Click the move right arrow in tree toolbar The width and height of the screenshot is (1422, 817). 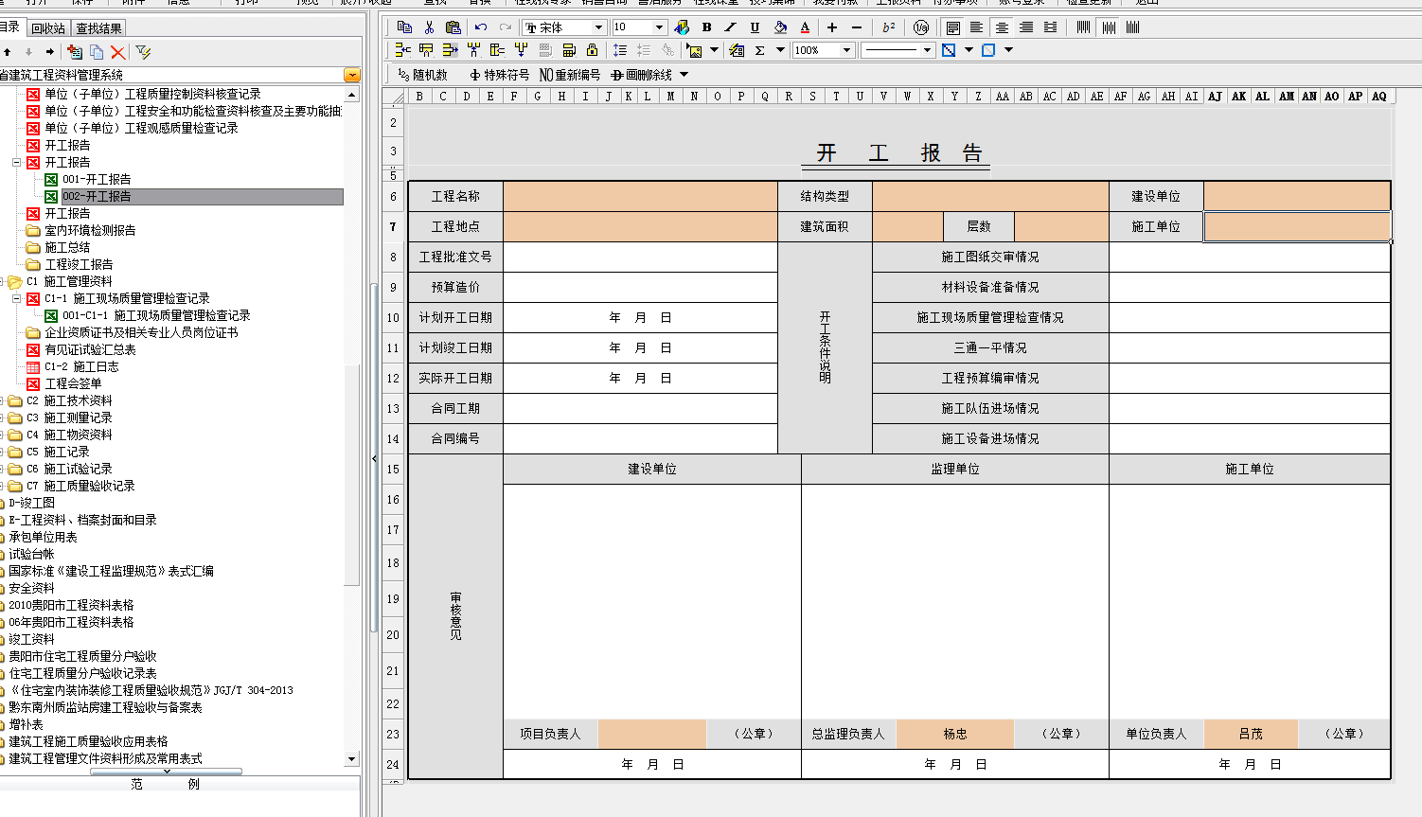coord(50,52)
